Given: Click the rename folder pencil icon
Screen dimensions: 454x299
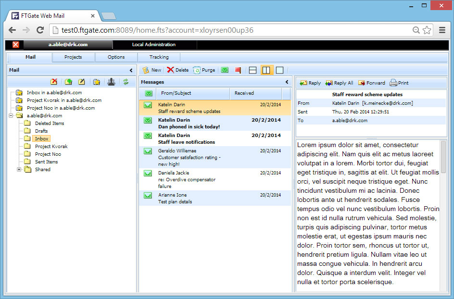Looking at the screenshot, I should 82,82.
